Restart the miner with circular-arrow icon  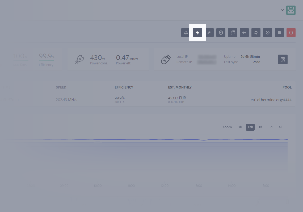click(x=268, y=33)
